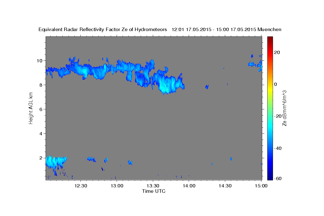Click the date range text '12:01 17.05.2015 - 15:00 17.05.2015 Muenchen'
This screenshot has height=216, width=324.
[x=227, y=30]
